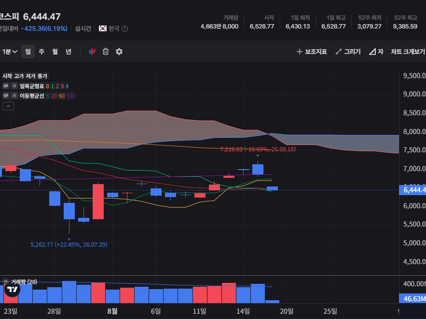Remove the 이동평균선 indicator

point(14,95)
